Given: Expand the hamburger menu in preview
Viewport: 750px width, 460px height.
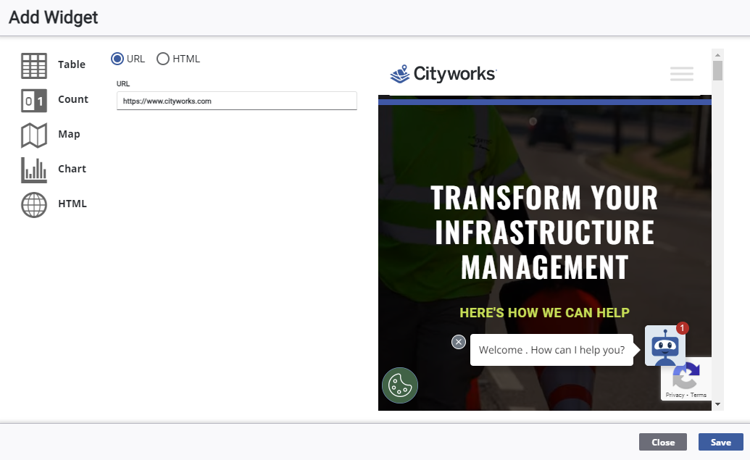Looking at the screenshot, I should (x=681, y=74).
